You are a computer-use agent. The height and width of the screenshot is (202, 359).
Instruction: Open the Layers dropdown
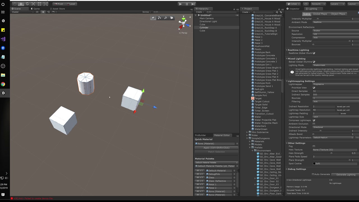coord(337,4)
